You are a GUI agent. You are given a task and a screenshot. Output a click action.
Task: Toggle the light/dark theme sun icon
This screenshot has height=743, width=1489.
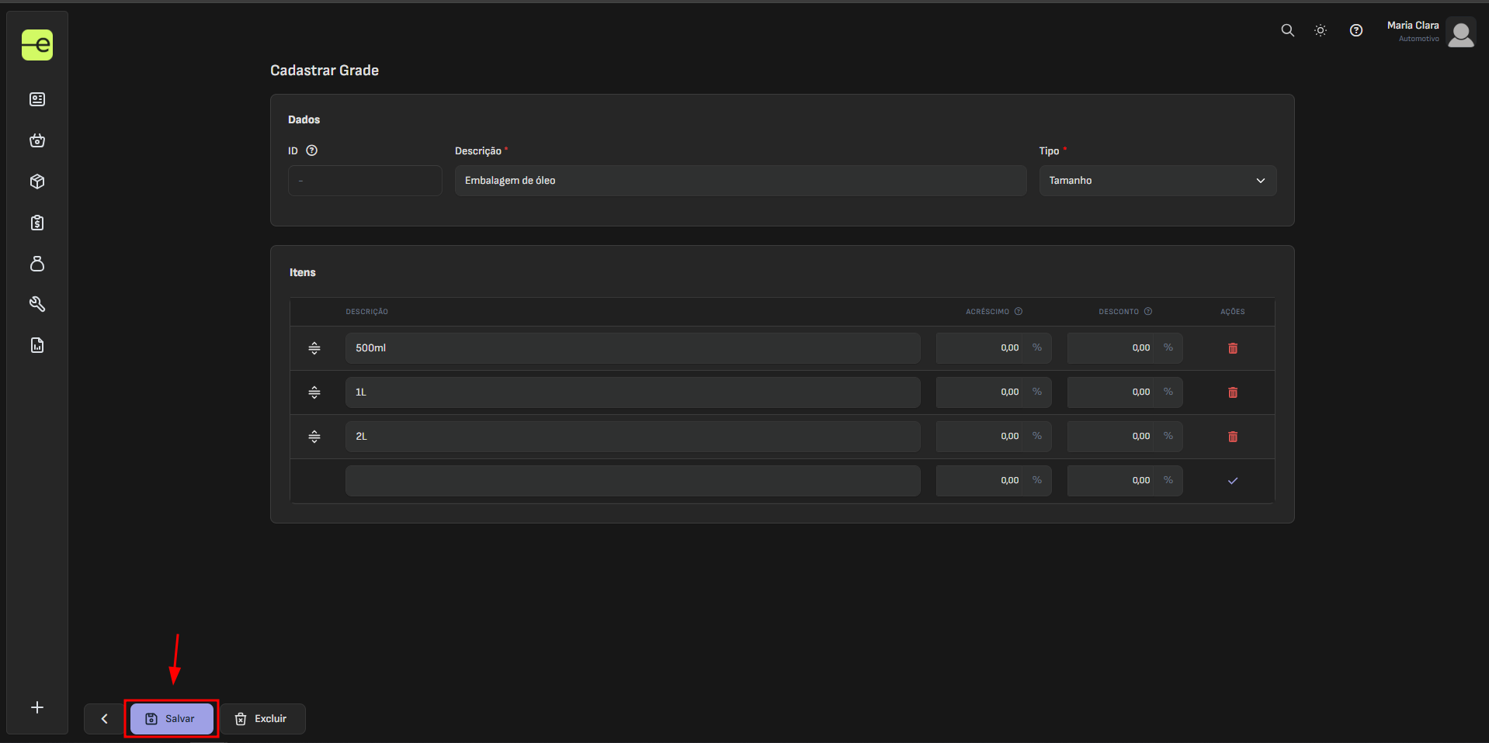click(1321, 30)
